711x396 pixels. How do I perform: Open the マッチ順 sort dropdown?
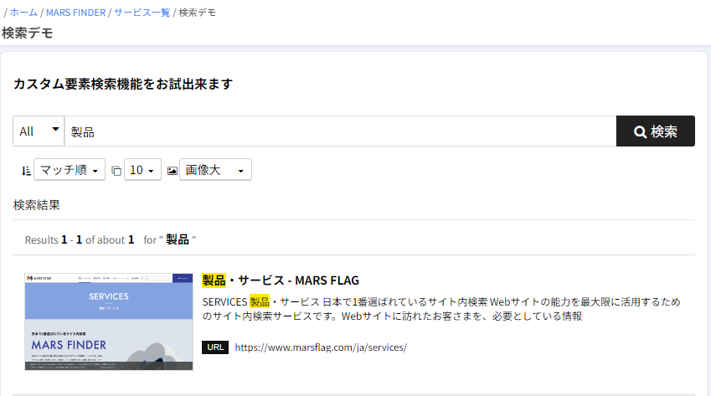click(x=70, y=170)
